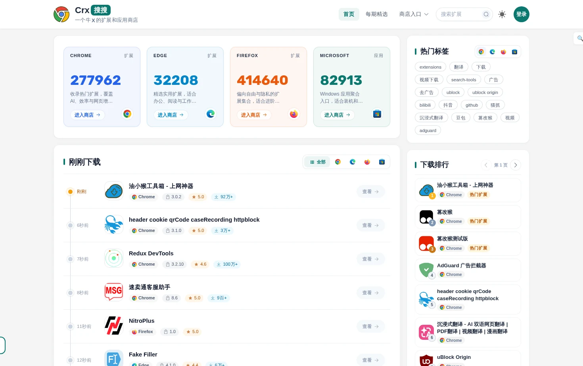The height and width of the screenshot is (366, 583).
Task: Go to the previous page of 下载排行
Action: [486, 165]
